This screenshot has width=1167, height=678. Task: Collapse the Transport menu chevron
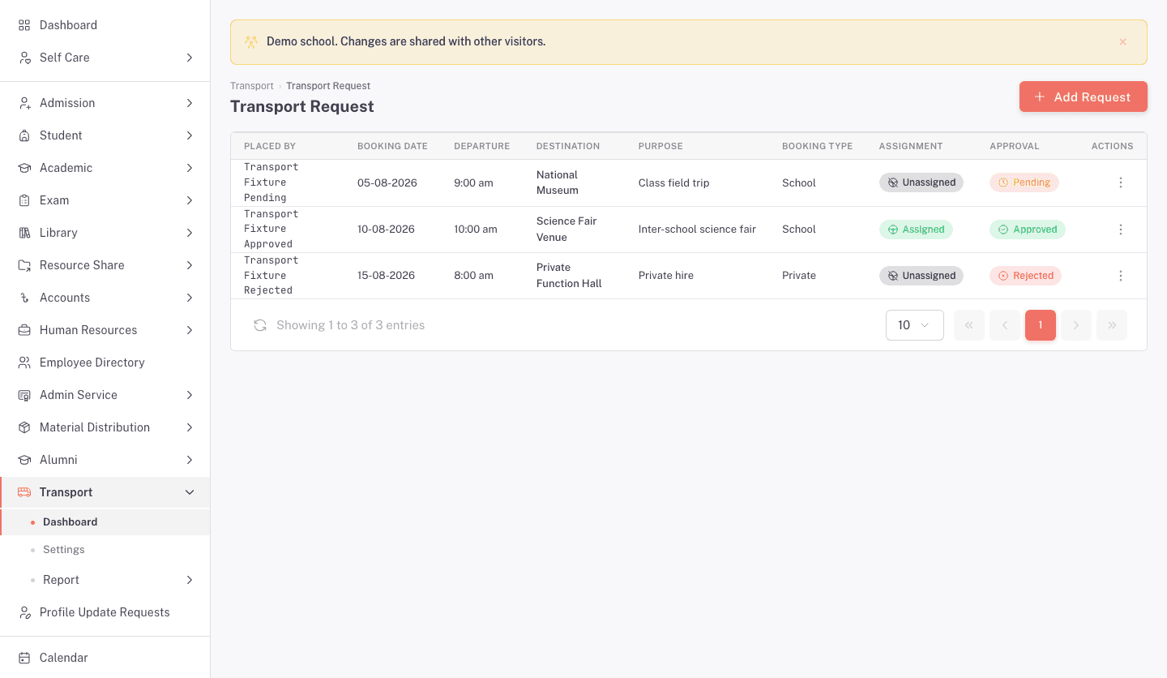(x=190, y=492)
